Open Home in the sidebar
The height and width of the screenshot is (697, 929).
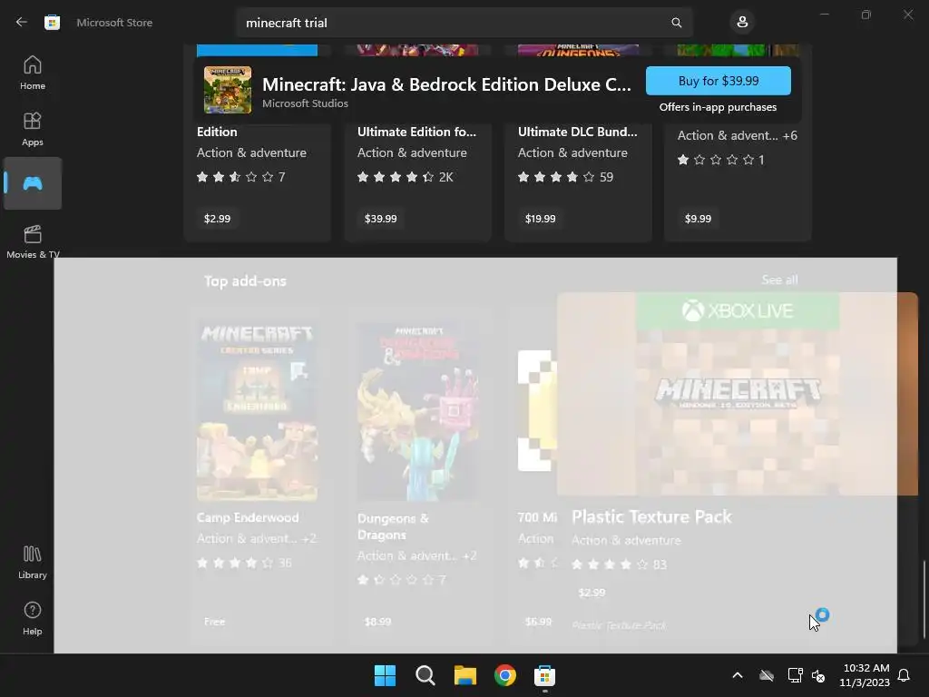pyautogui.click(x=33, y=73)
